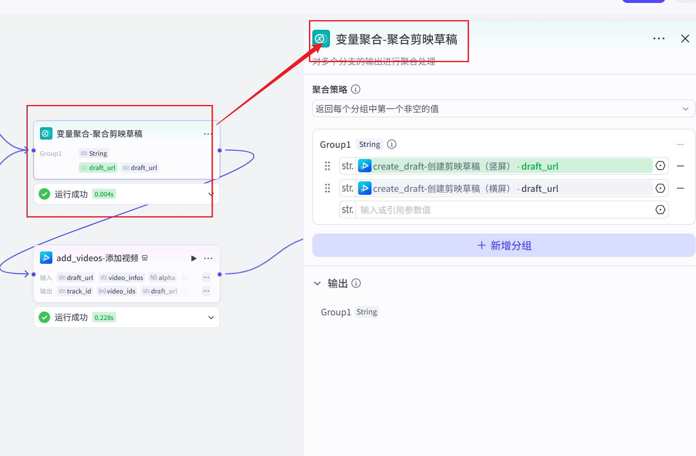
Task: Select the blue add_videos node icon
Action: pyautogui.click(x=46, y=258)
